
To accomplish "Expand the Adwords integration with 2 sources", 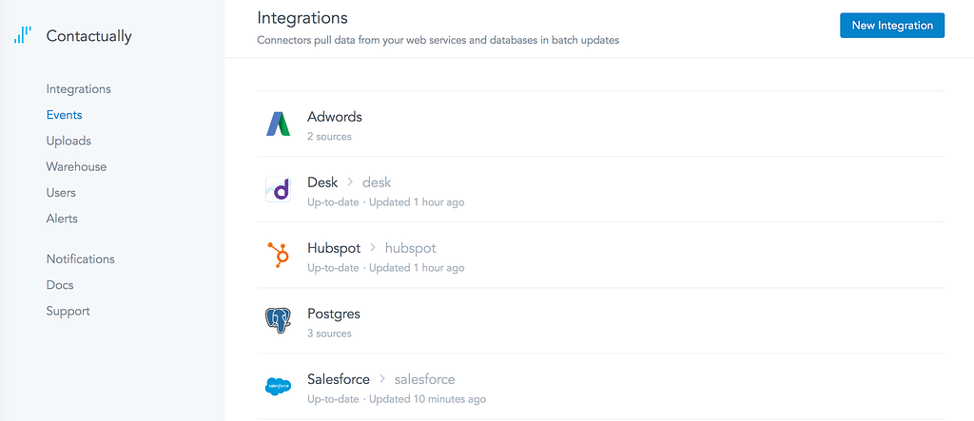I will (x=335, y=117).
